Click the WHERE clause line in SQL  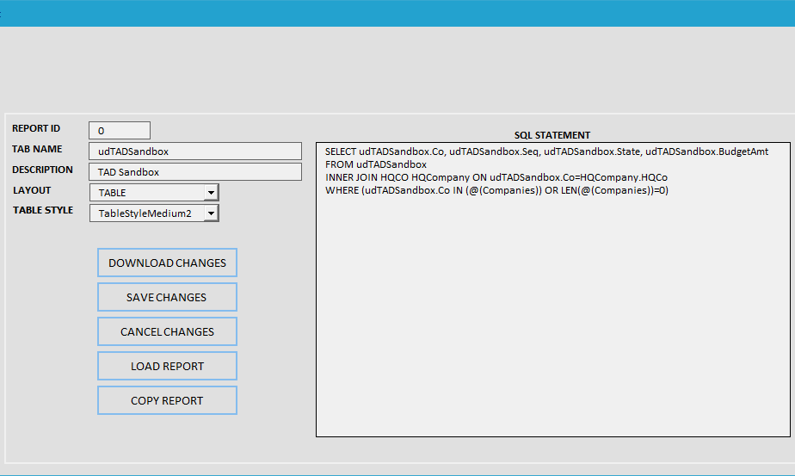[x=497, y=190]
